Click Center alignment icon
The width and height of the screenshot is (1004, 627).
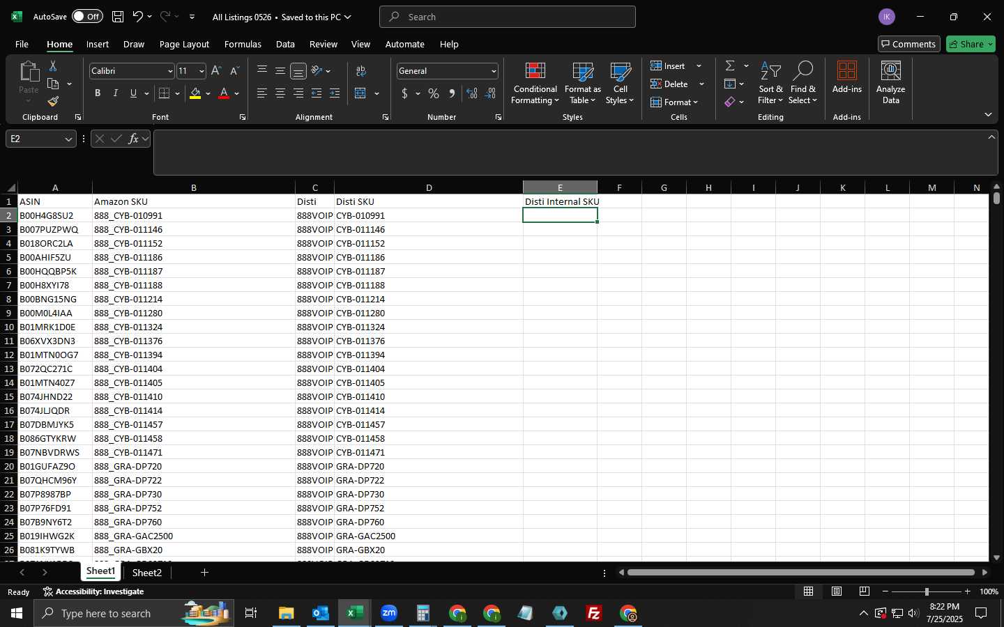point(280,93)
